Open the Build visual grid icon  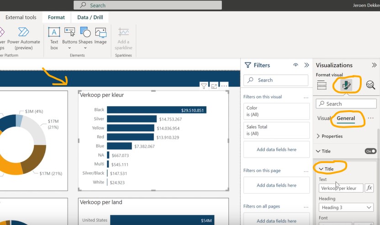(x=322, y=85)
